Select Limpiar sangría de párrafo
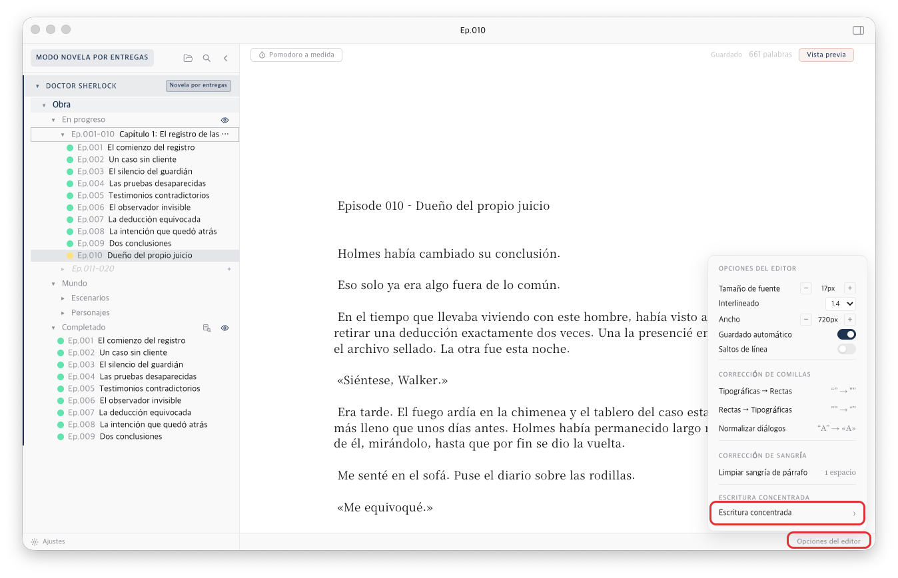 point(787,473)
